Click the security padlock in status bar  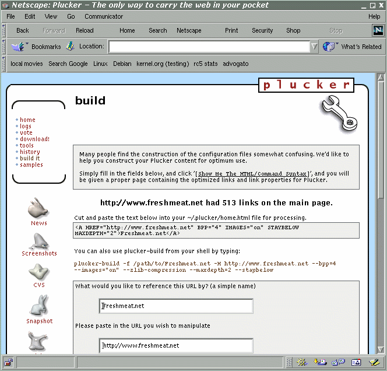pos(8,362)
